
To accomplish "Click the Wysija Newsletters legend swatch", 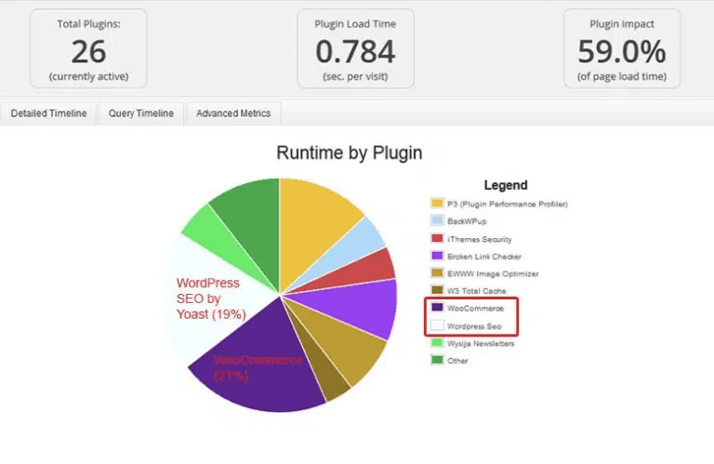I will coord(437,343).
